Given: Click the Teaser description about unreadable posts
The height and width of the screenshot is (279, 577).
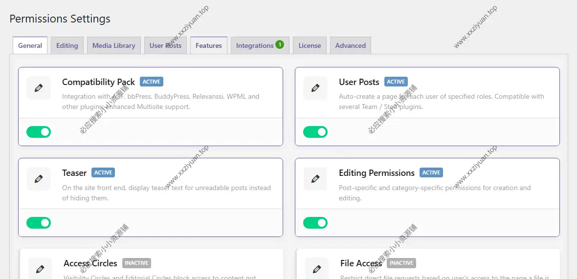Looking at the screenshot, I should (x=166, y=193).
